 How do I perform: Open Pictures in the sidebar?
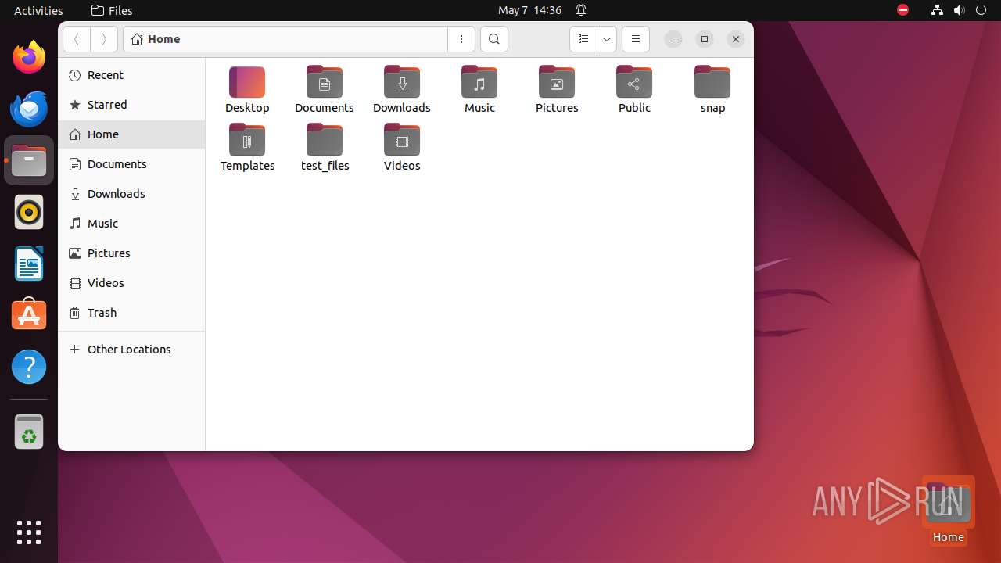[131, 253]
